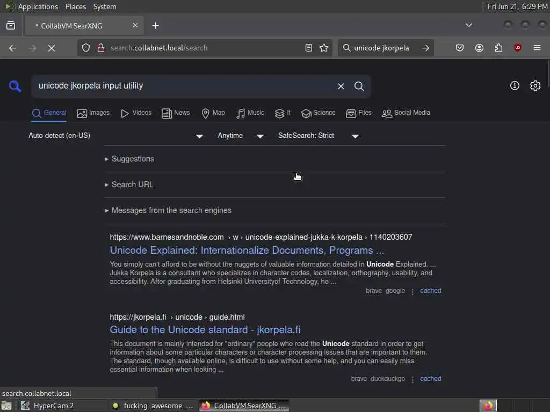550x412 pixels.
Task: Open the Auto-detect (en-US) language dropdown
Action: pos(116,136)
